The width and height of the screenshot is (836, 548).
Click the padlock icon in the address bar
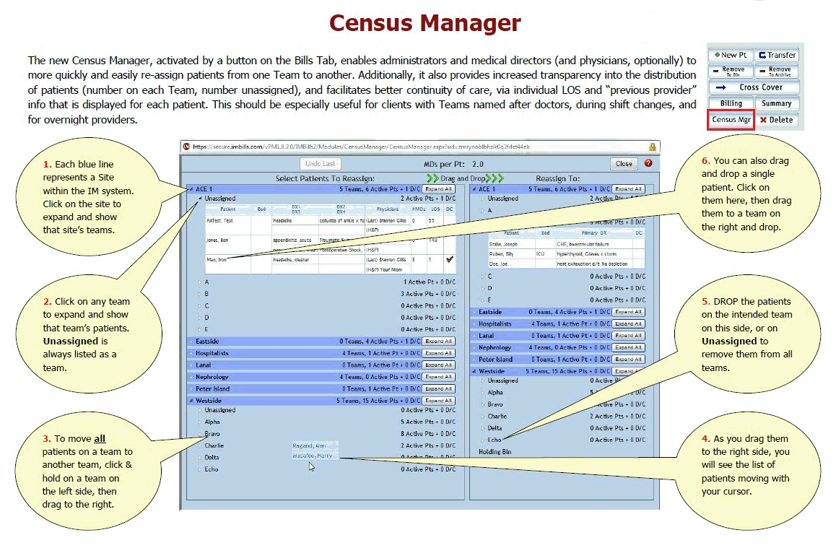click(x=652, y=147)
